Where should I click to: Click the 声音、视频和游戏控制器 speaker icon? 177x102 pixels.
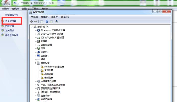[x=38, y=85]
